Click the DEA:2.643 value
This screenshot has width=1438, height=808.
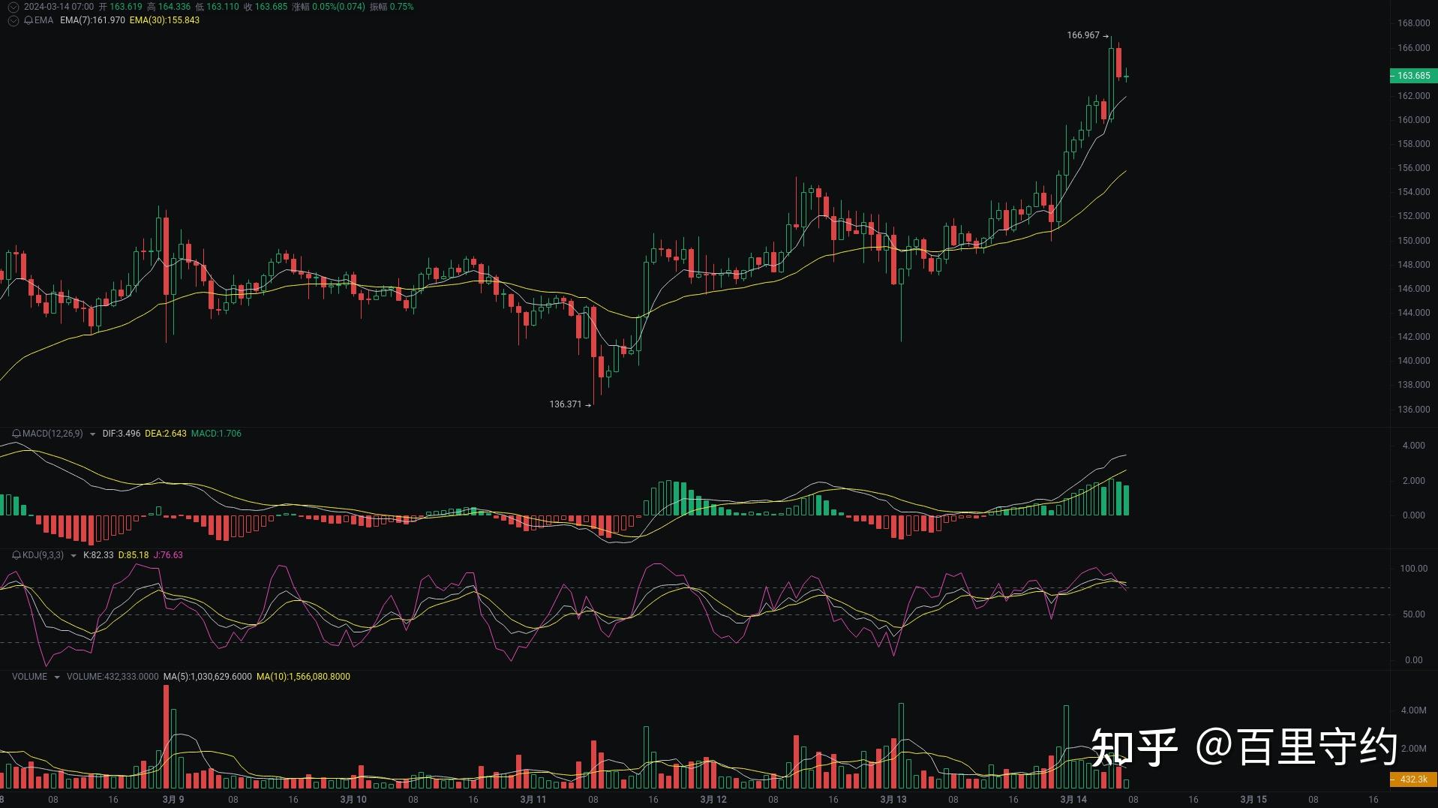(166, 434)
